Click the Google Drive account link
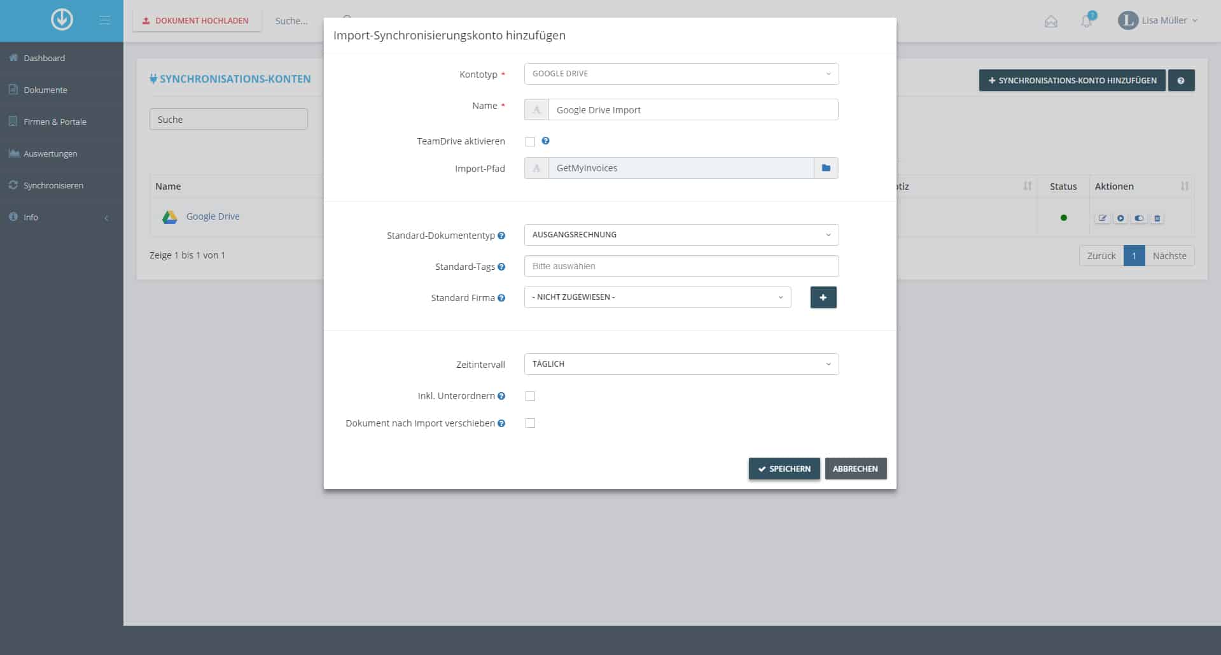The image size is (1221, 655). (213, 216)
